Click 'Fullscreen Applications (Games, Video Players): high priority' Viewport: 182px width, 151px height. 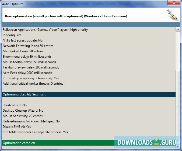point(45,30)
